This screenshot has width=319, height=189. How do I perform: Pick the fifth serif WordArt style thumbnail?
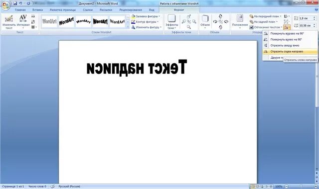(x=117, y=21)
